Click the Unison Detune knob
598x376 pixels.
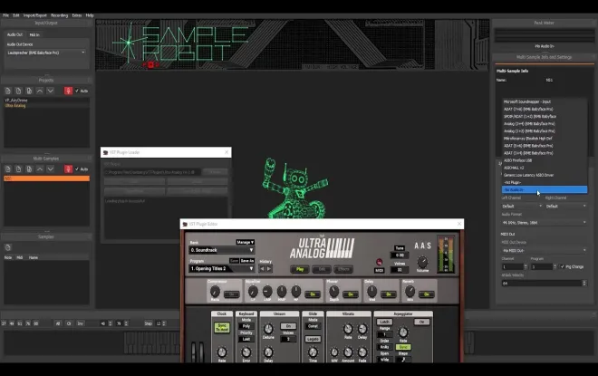tap(268, 329)
